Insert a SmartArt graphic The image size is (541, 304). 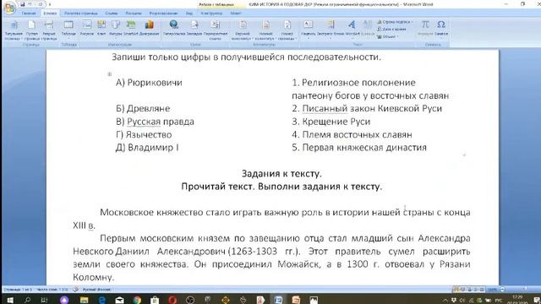[x=131, y=28]
